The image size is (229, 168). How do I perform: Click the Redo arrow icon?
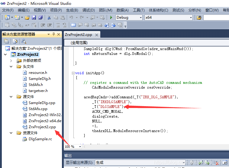[82, 17]
